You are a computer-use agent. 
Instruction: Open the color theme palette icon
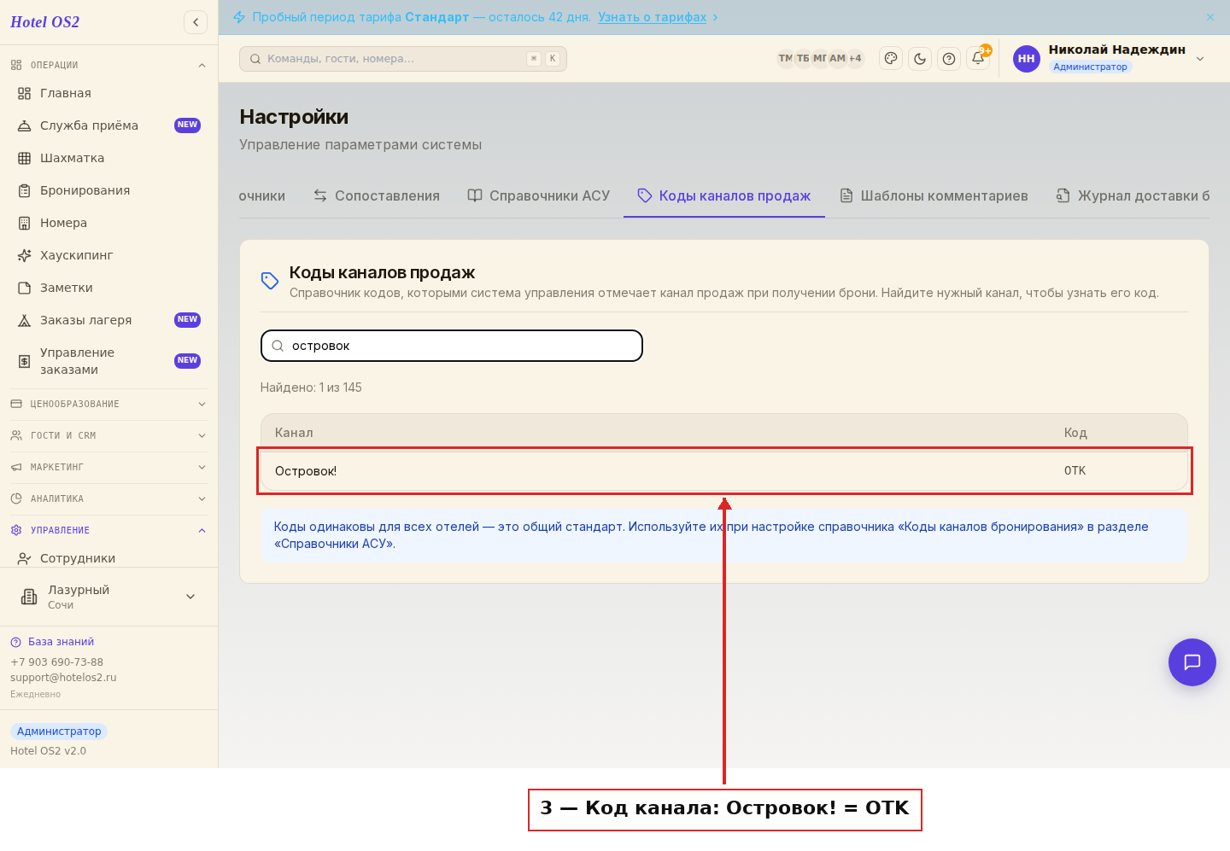pyautogui.click(x=891, y=59)
